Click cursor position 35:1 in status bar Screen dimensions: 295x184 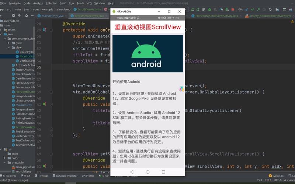click(x=259, y=180)
